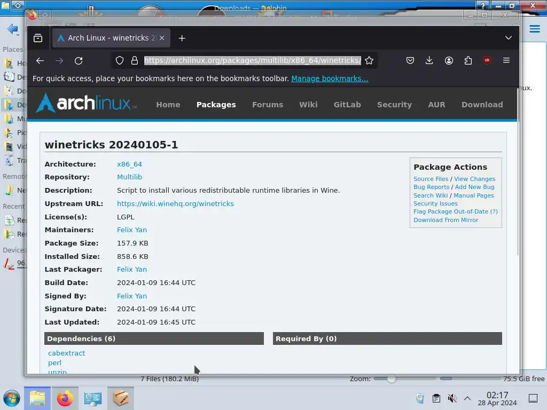
Task: Expand hidden system tray icons arrow
Action: [467, 398]
